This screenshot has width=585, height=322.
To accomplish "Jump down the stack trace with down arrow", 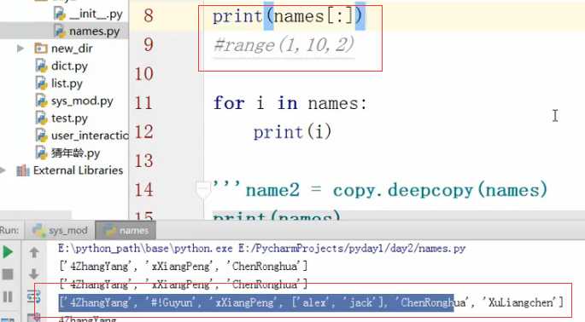I will point(34,274).
